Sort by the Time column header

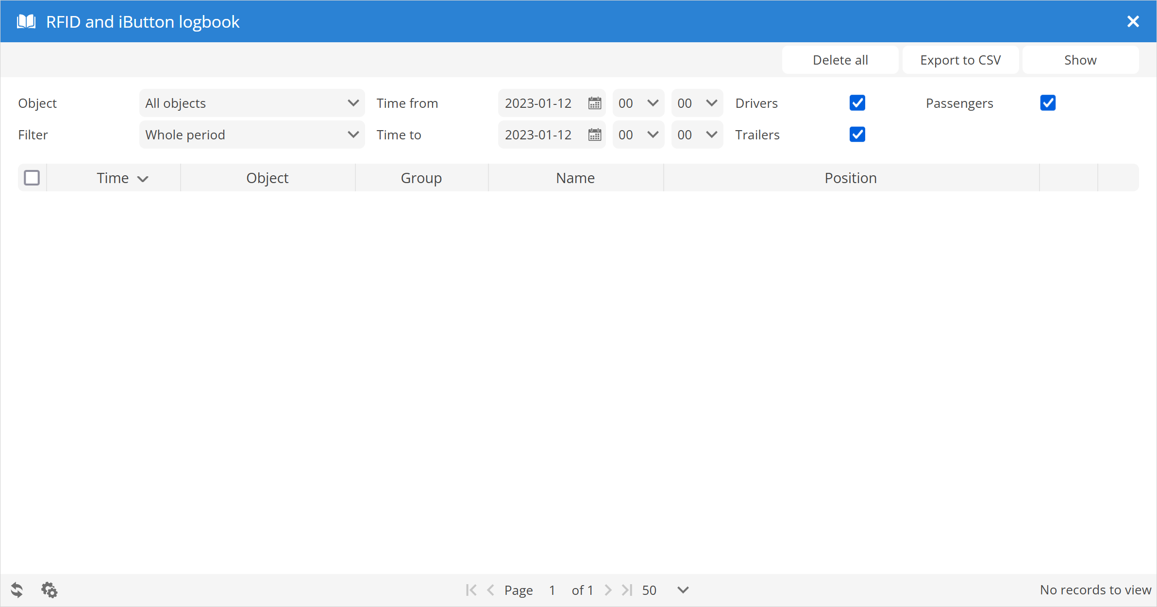[114, 178]
